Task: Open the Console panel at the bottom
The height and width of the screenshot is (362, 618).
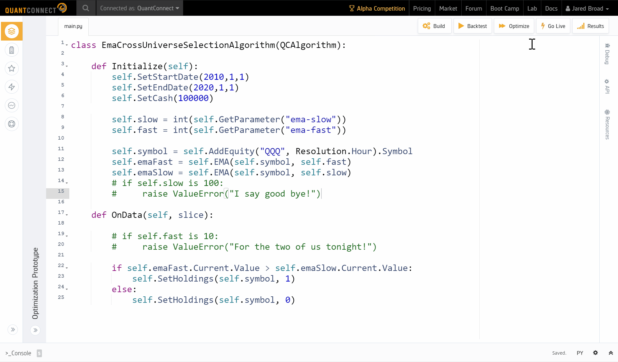Action: coord(18,353)
